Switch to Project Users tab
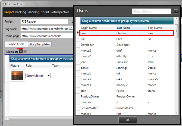 [16, 44]
